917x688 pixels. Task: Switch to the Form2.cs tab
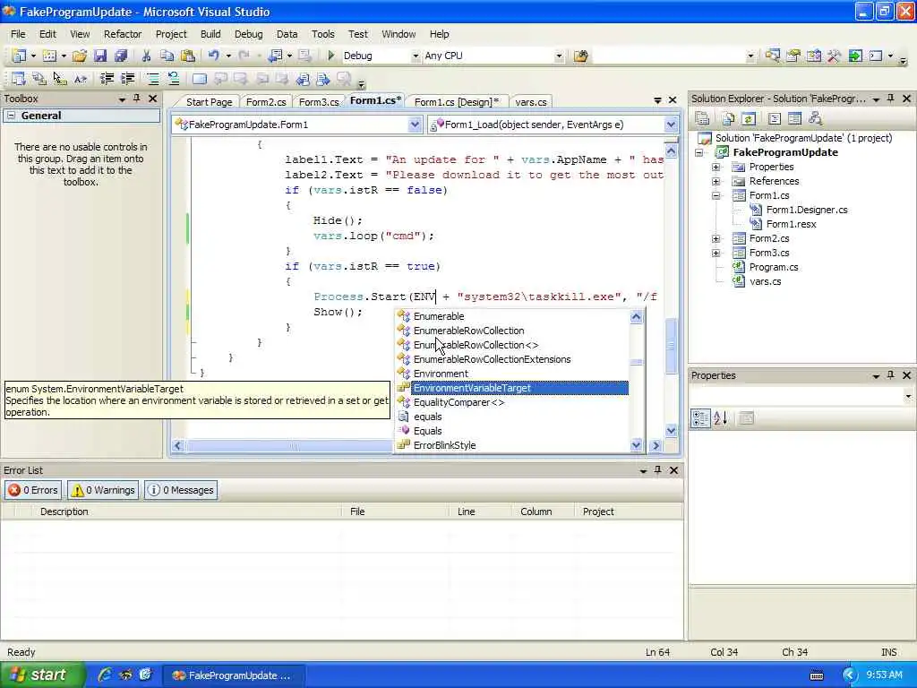coord(266,102)
